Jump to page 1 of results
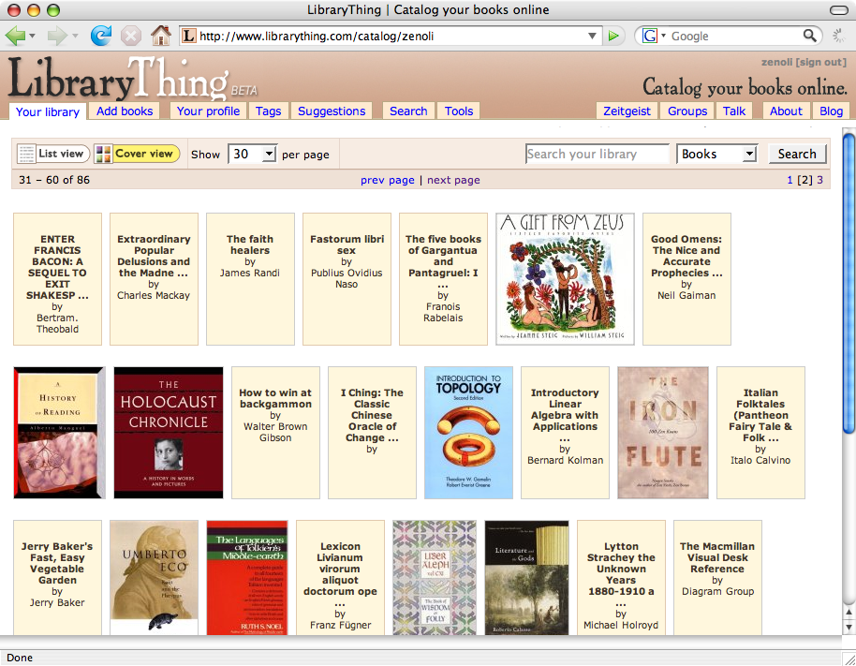 [790, 180]
